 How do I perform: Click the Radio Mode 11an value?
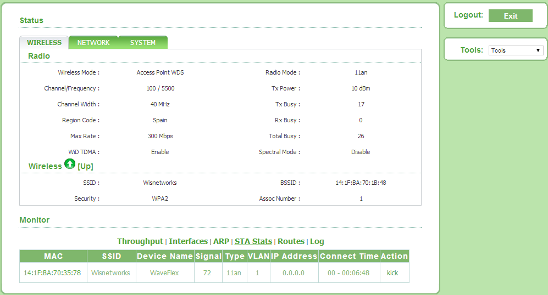point(361,72)
